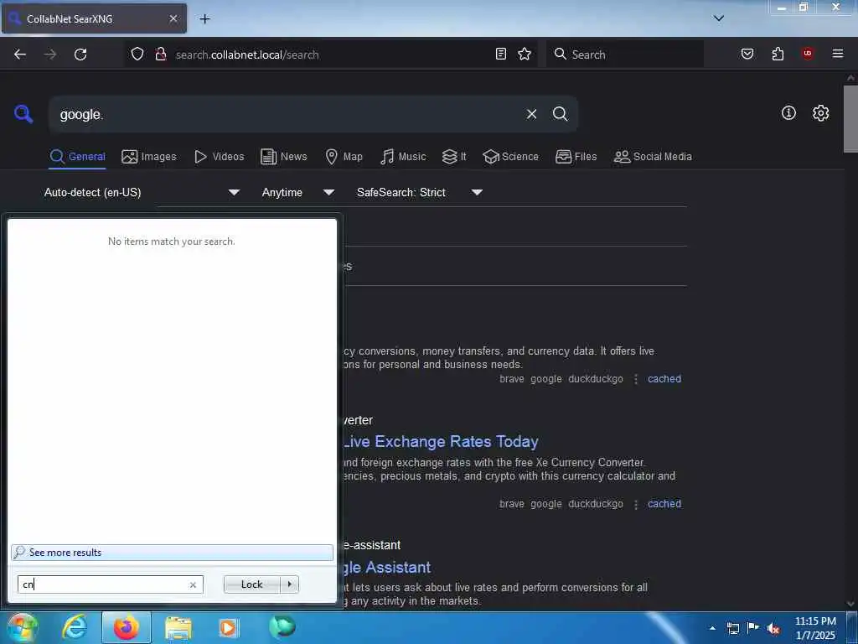This screenshot has height=644, width=858.
Task: Click the muted volume tray icon
Action: tap(773, 629)
